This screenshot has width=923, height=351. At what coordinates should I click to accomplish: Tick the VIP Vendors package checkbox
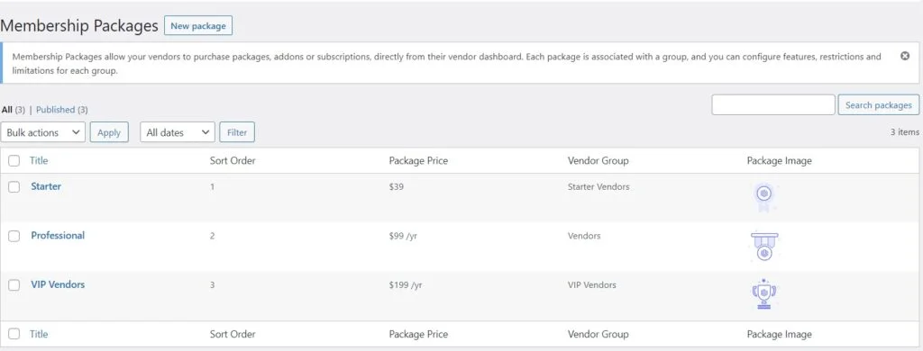[14, 285]
